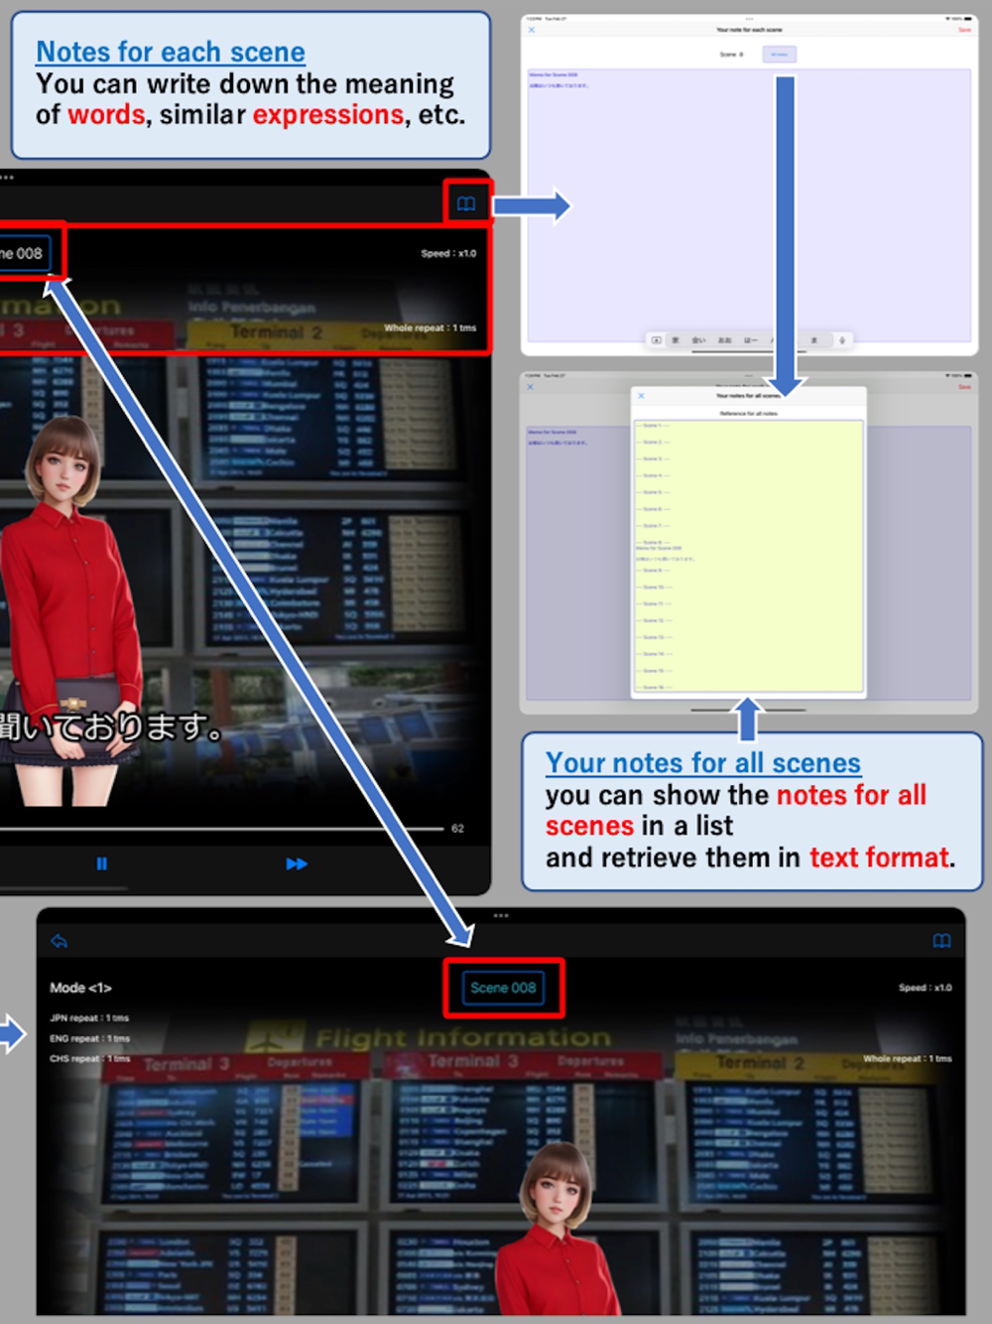992x1324 pixels.
Task: Pick 家 suggestion in keyboard bar
Action: click(x=676, y=340)
